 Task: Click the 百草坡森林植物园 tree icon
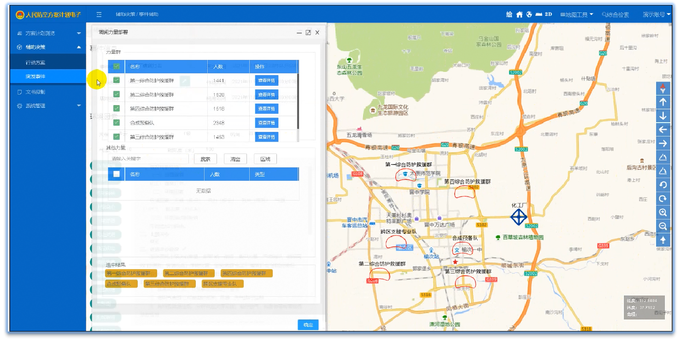498,237
